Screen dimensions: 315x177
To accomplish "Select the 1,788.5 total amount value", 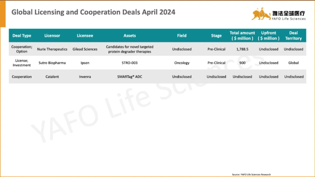I will coord(242,49).
